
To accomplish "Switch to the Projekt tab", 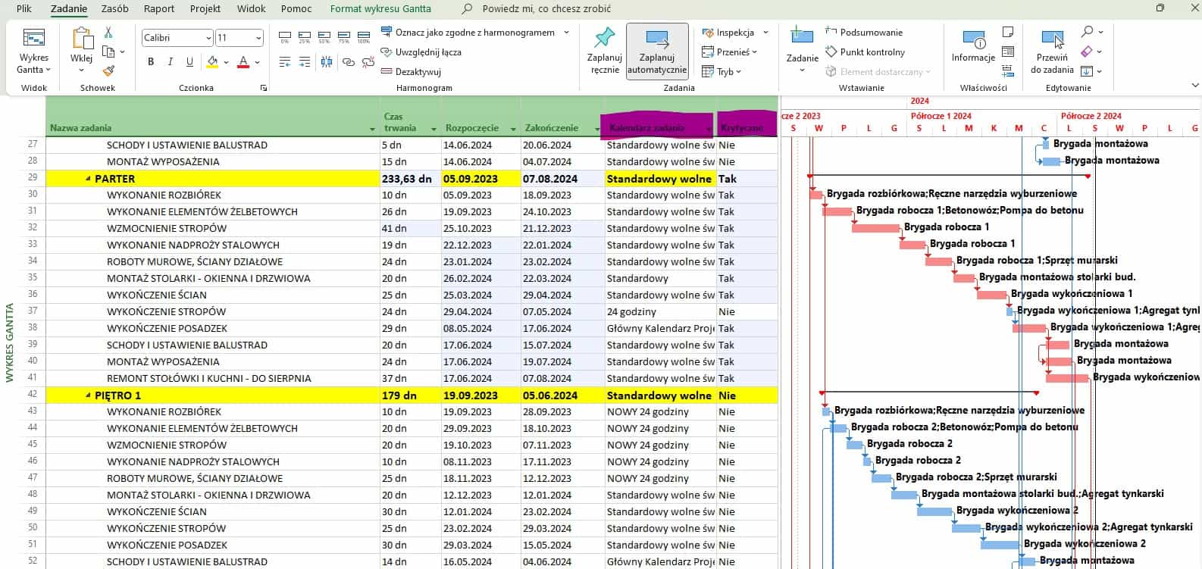I will [x=205, y=9].
